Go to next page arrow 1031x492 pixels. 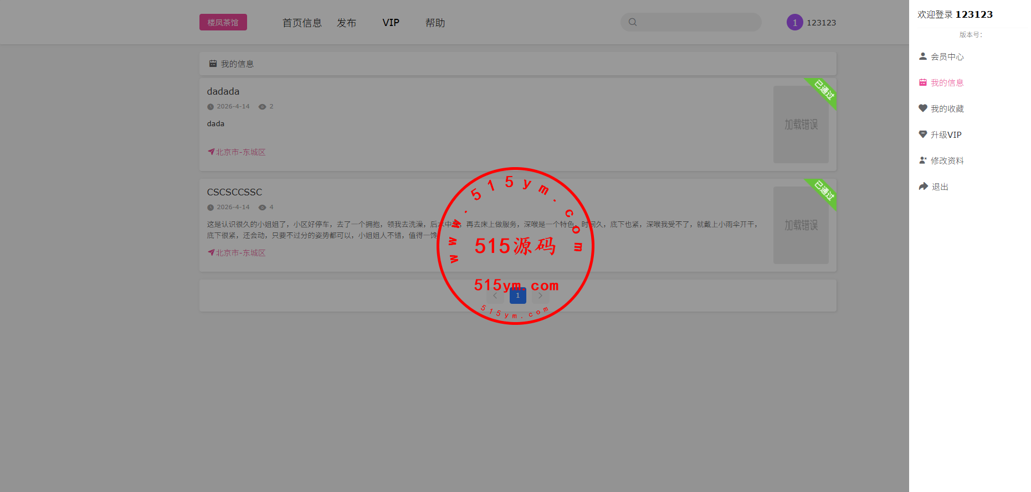coord(540,296)
